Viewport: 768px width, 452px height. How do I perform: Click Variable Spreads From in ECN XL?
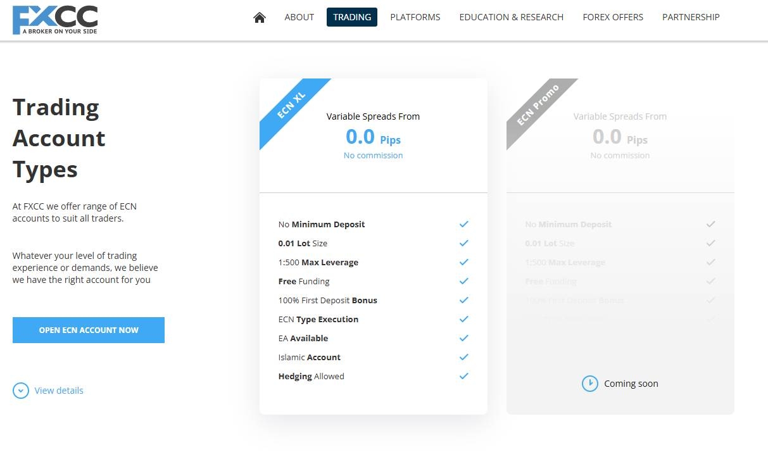click(x=373, y=116)
